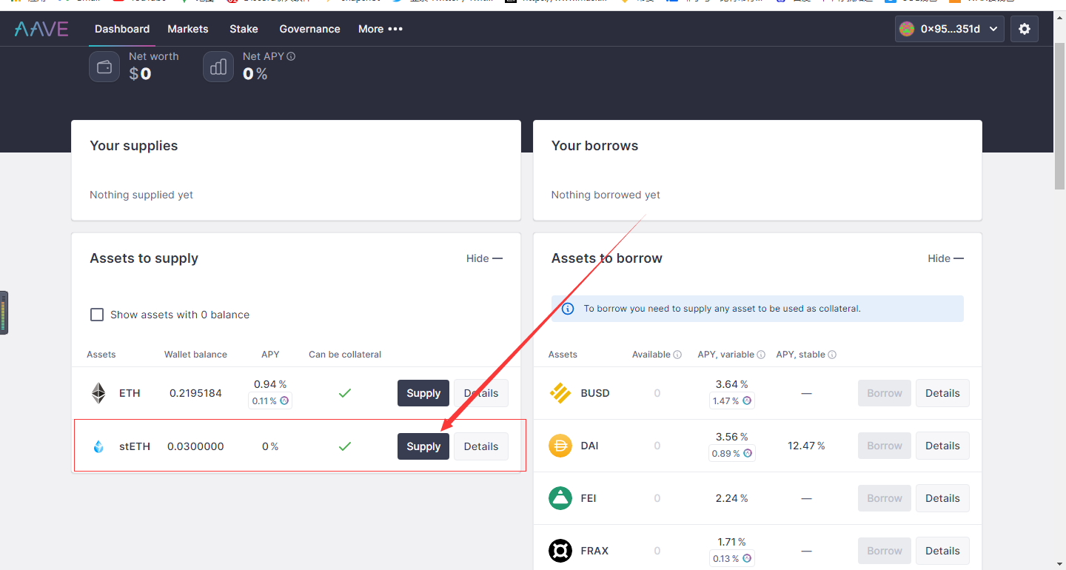Click the Net APY chart icon
This screenshot has height=570, width=1066.
[218, 67]
